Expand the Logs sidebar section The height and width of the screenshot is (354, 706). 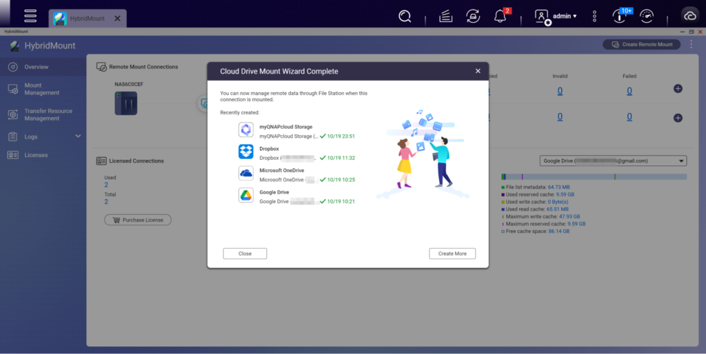point(78,136)
